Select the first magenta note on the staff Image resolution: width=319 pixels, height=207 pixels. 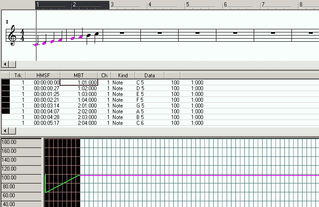point(36,44)
